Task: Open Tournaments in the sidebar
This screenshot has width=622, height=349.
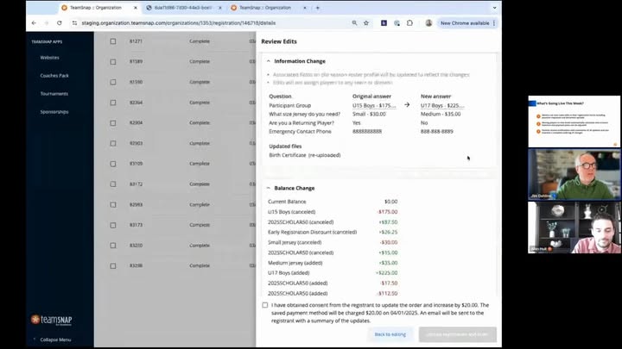Action: 54,93
